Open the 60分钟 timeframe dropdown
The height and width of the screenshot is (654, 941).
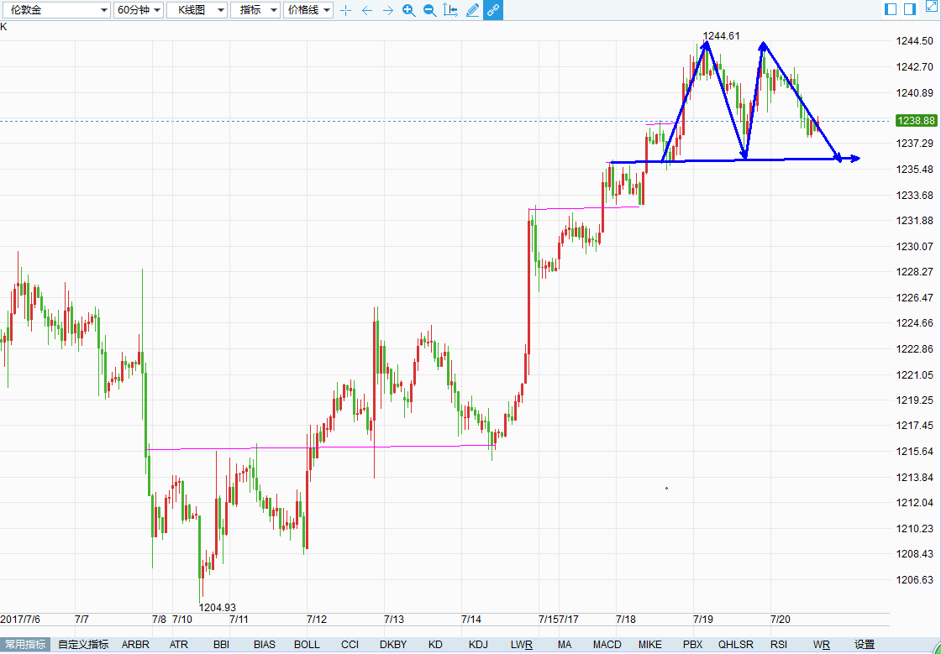(139, 10)
